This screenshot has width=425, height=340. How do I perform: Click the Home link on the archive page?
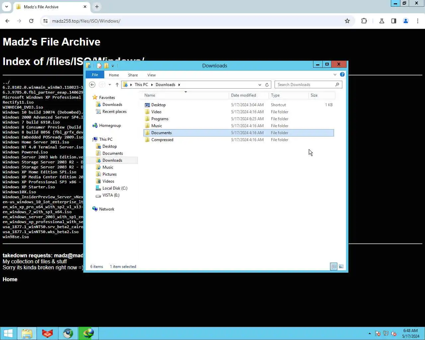tap(10, 280)
